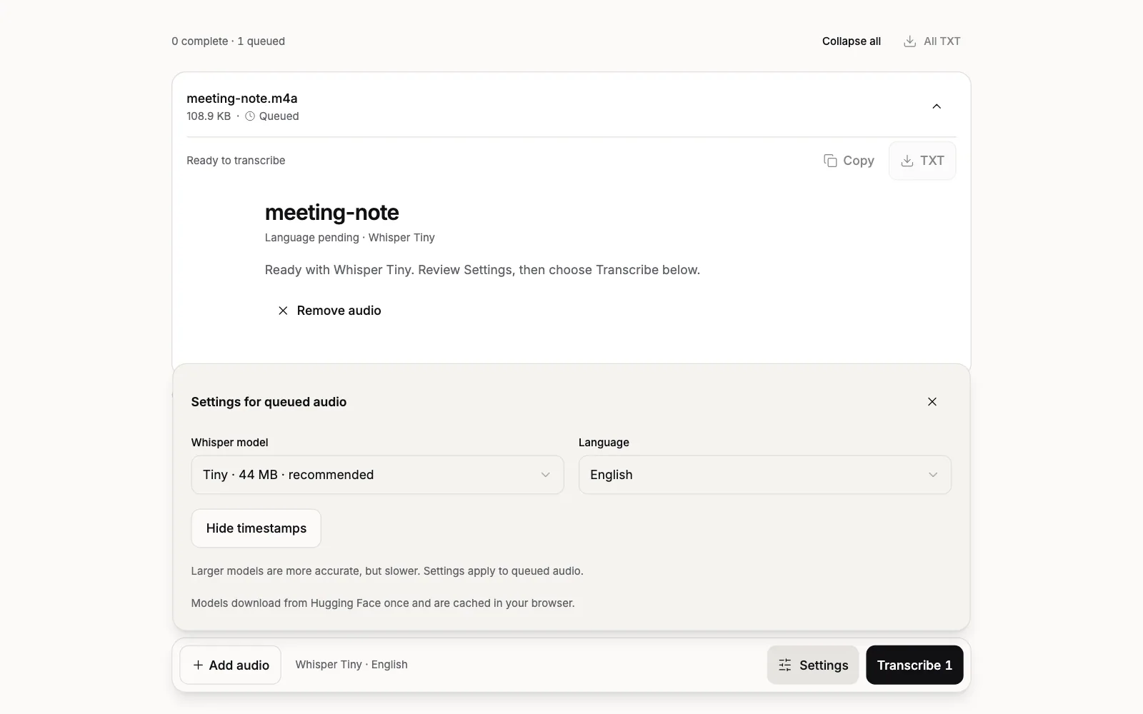Click the Hugging Face models note
Viewport: 1143px width, 714px height.
(383, 603)
